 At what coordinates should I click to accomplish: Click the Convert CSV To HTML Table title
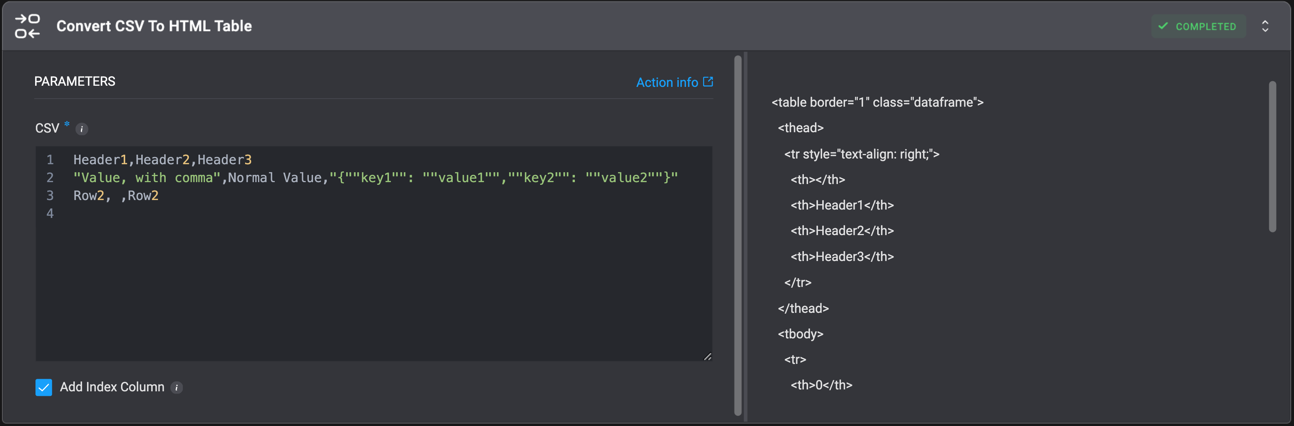[x=154, y=26]
